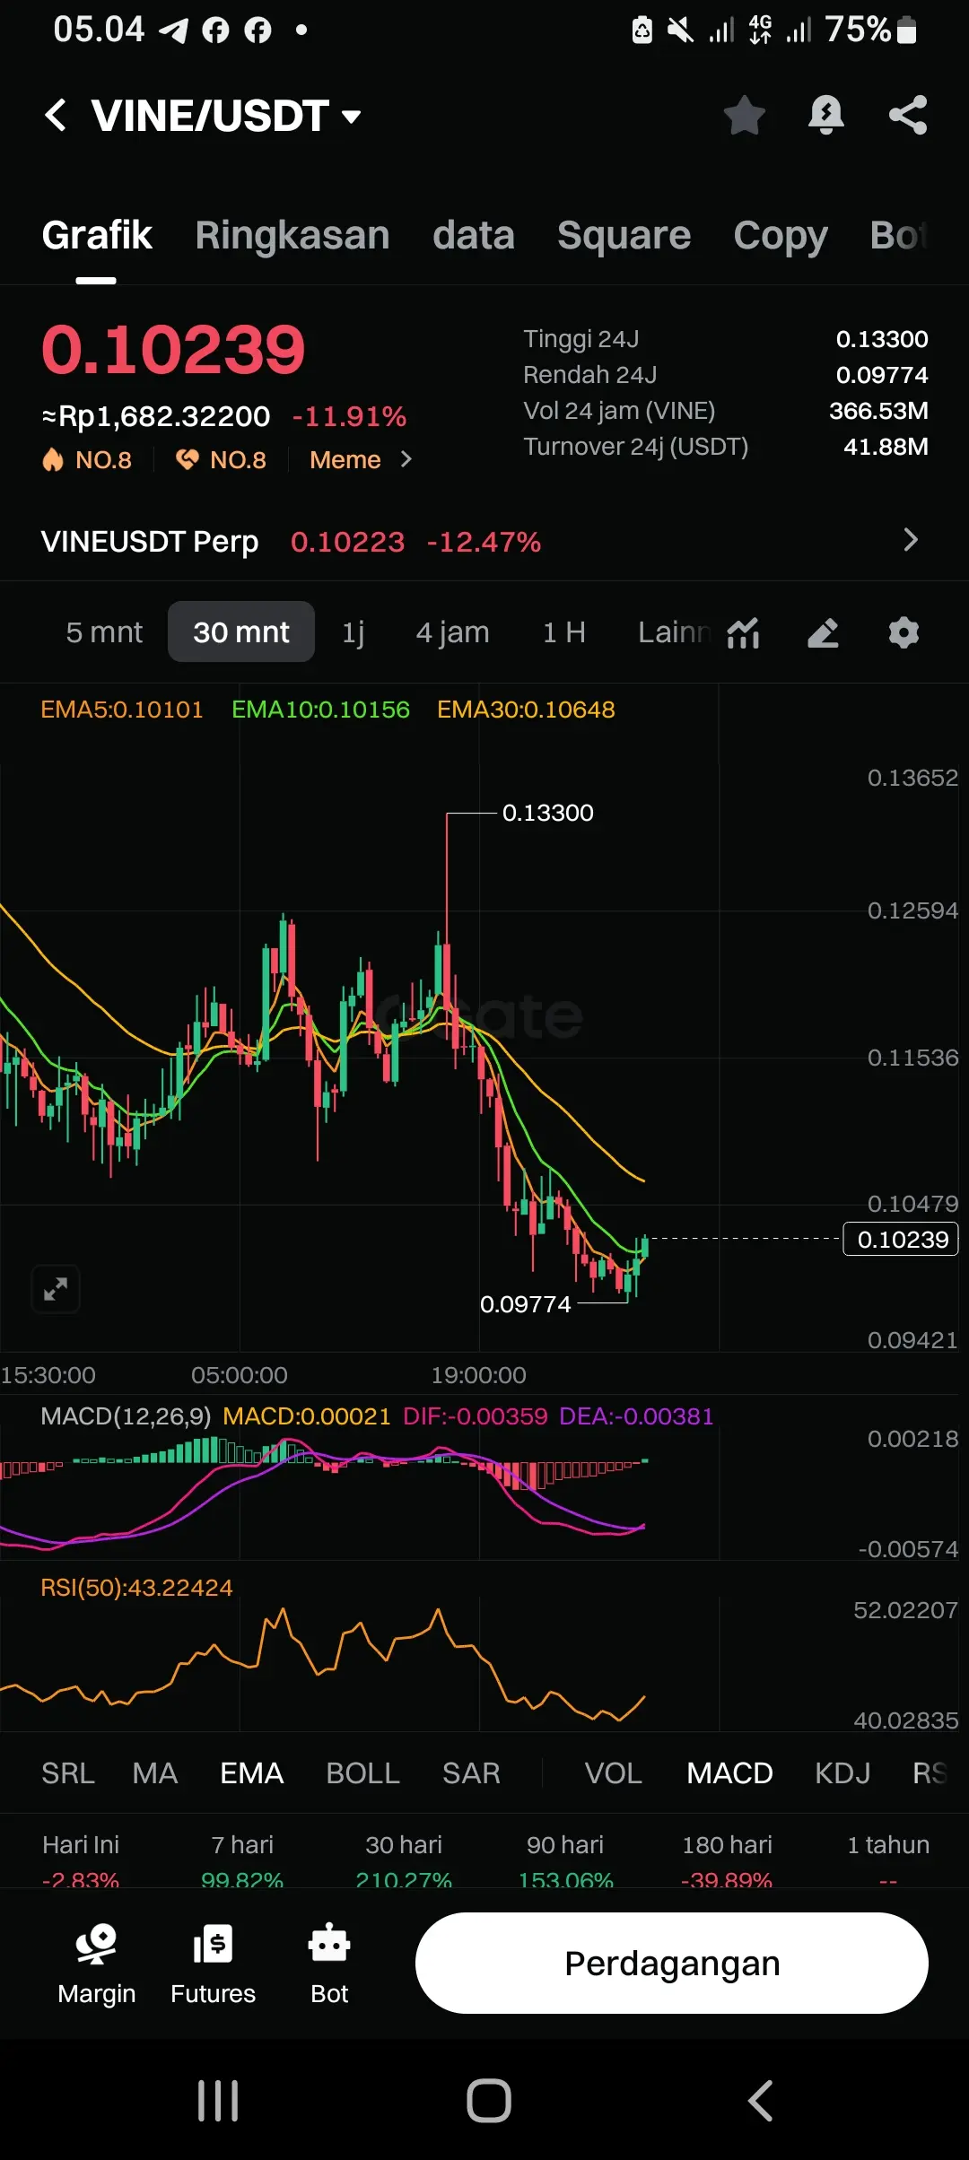Tap Android home button
This screenshot has height=2160, width=969.
489,2101
